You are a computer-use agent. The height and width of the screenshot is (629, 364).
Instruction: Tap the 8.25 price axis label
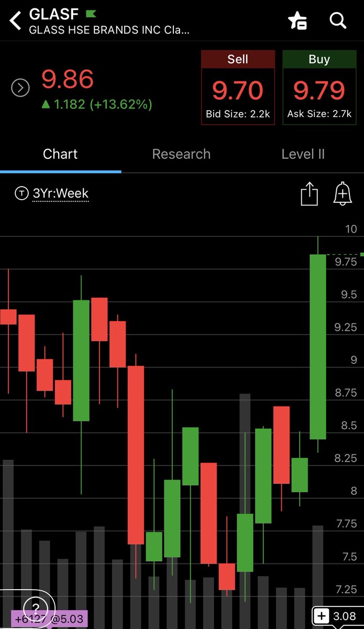click(x=346, y=458)
